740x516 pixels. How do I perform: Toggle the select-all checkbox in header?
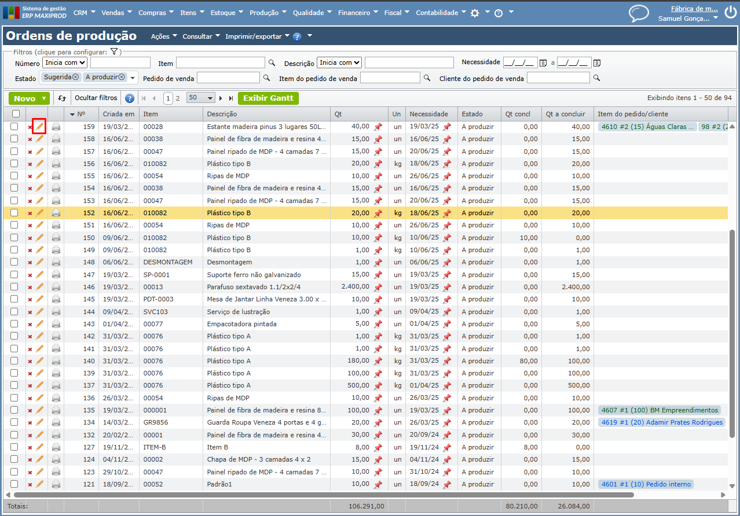tap(16, 114)
